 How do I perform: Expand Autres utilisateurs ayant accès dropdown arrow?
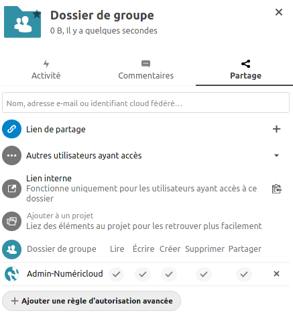[276, 155]
